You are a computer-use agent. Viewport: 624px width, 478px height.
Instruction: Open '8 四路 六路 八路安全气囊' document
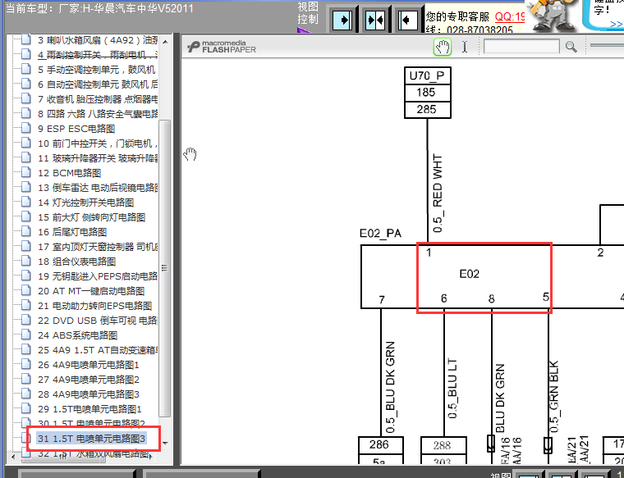tap(98, 114)
